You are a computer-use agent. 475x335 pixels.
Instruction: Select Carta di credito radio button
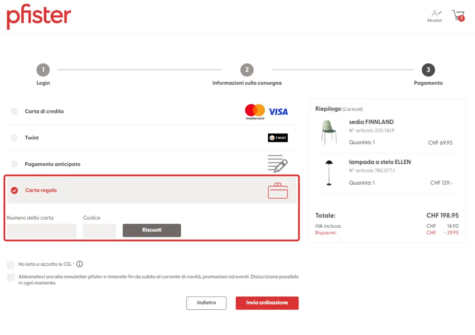[x=14, y=112]
